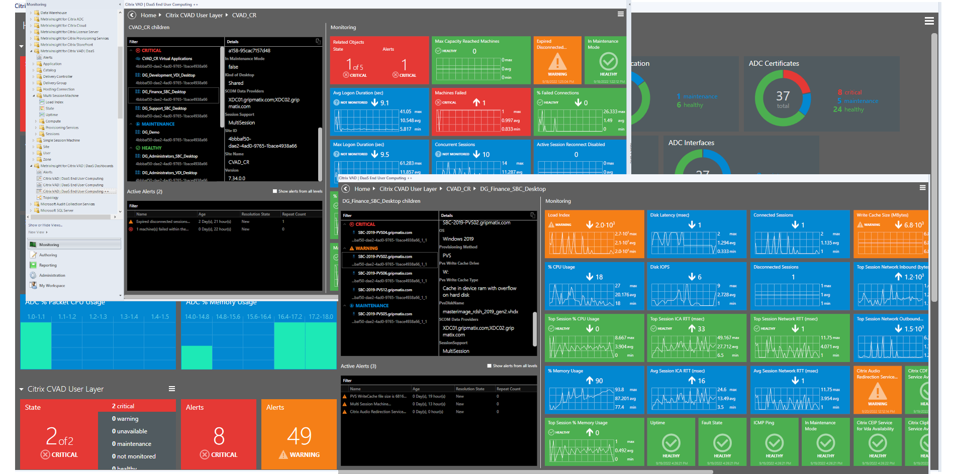
Task: Click the copy details icon in CVAD_CR Details header
Action: [318, 41]
